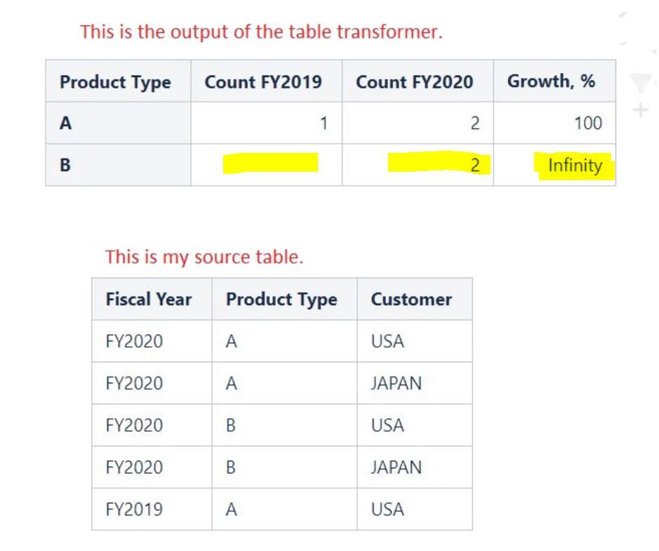This screenshot has width=659, height=551.
Task: Select the Count FY2019 column header
Action: point(267,81)
